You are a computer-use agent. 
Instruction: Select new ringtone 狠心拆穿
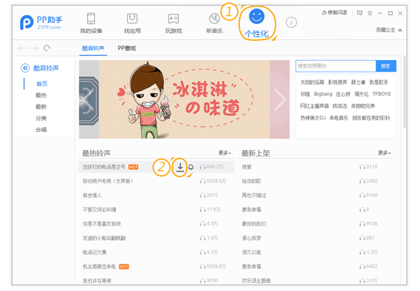pyautogui.click(x=251, y=238)
